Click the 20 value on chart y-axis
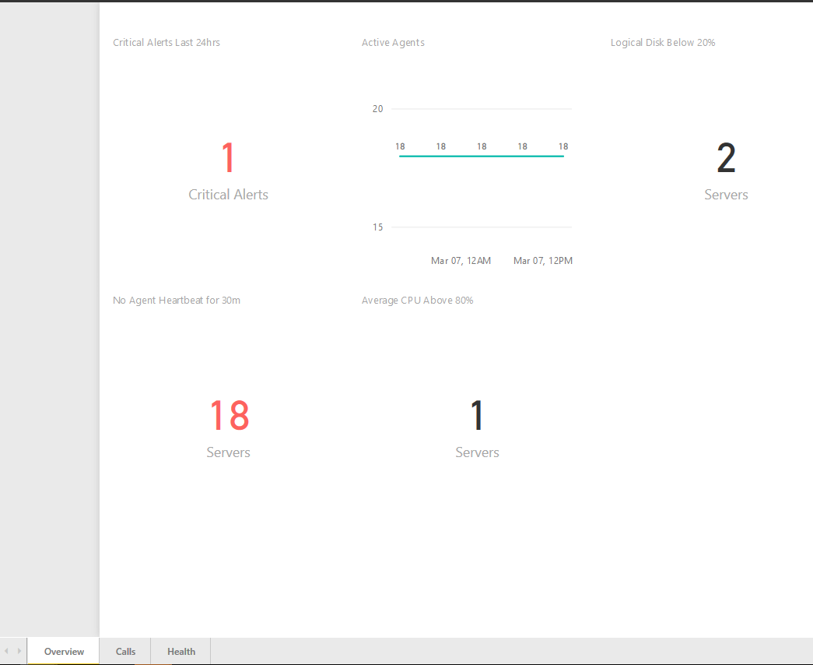 click(378, 109)
